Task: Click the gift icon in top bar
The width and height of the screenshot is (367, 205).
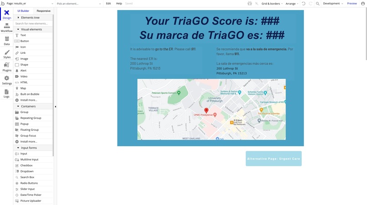Action: (250, 4)
